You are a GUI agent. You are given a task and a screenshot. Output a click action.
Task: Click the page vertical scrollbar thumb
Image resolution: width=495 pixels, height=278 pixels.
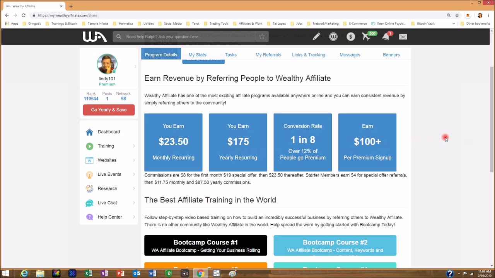(492, 119)
